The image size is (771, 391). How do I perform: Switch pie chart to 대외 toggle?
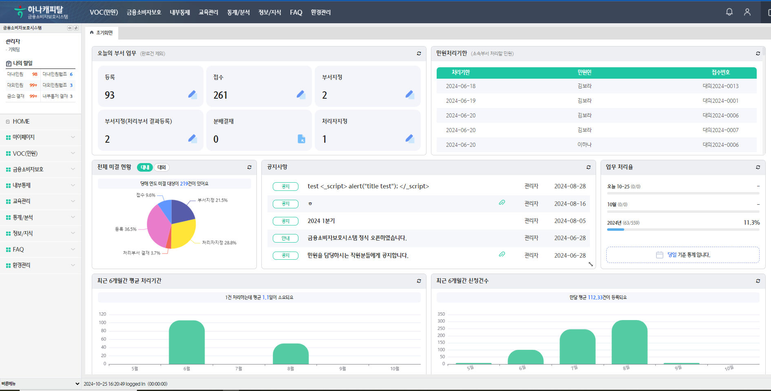click(162, 167)
